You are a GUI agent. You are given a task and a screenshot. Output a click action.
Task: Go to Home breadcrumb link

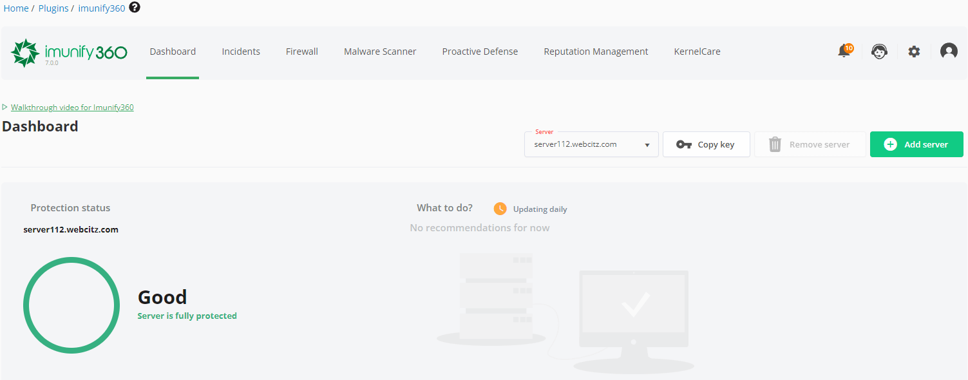16,8
